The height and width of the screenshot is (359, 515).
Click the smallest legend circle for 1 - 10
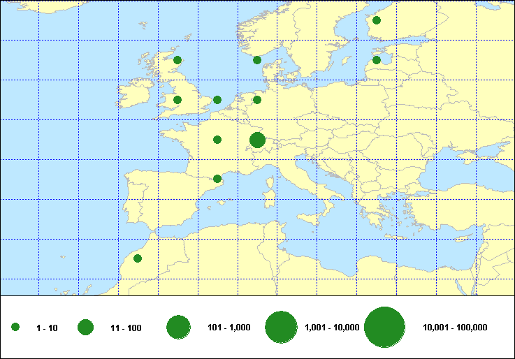pyautogui.click(x=15, y=328)
